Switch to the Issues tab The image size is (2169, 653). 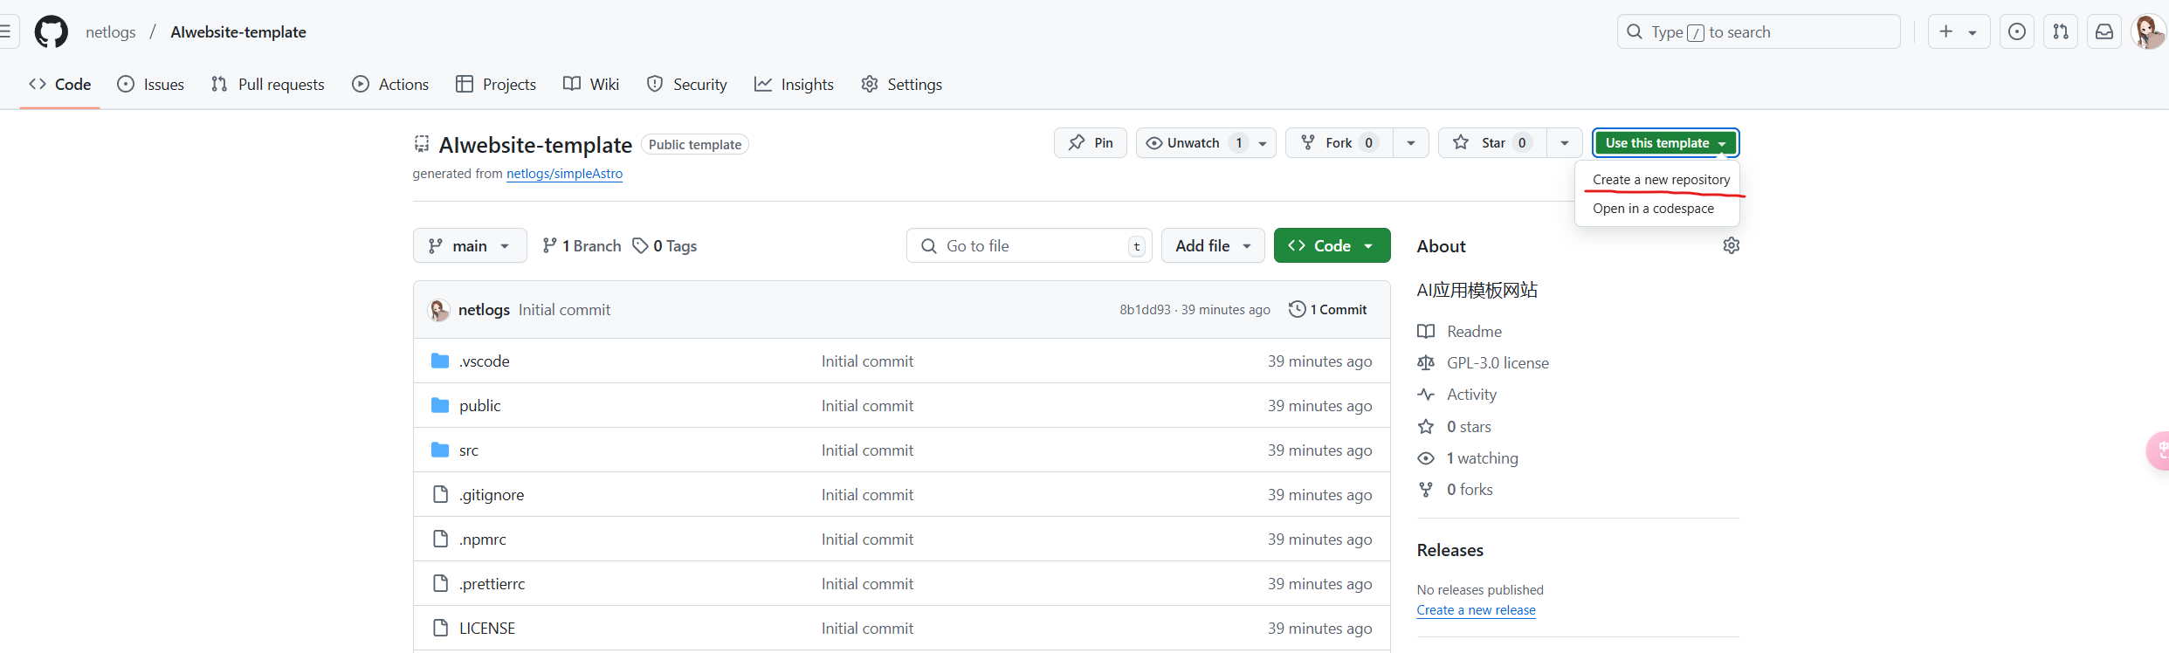coord(151,85)
